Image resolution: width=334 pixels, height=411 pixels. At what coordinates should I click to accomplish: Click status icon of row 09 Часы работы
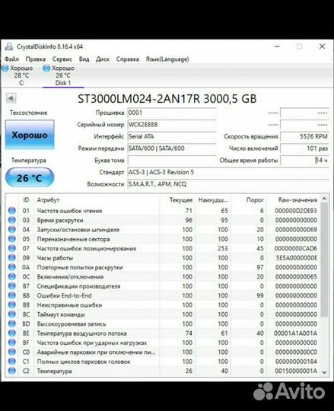pos(11,258)
